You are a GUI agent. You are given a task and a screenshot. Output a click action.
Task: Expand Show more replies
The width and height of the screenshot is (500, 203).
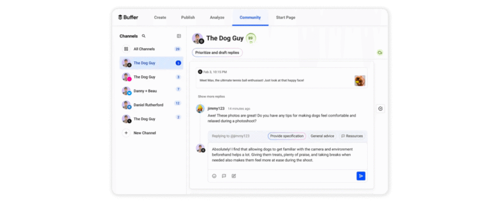(x=211, y=97)
